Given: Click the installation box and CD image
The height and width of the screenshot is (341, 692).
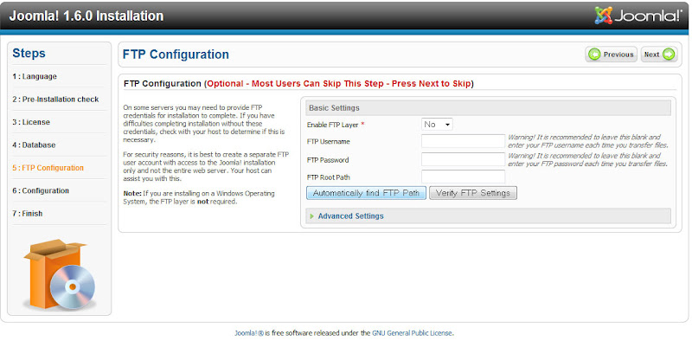Looking at the screenshot, I should (x=60, y=274).
